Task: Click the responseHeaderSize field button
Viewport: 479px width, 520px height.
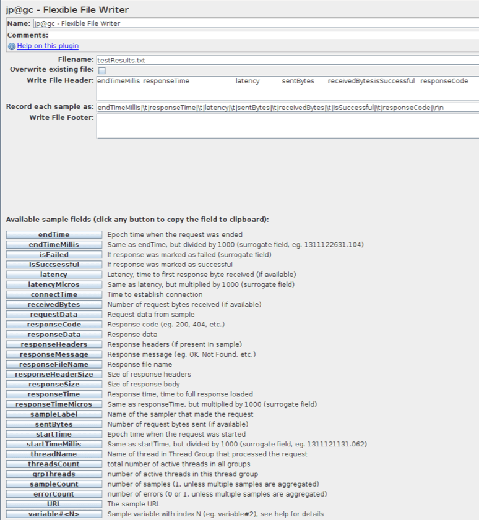Action: tap(54, 375)
